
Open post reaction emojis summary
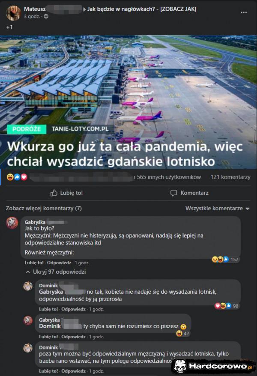(x=17, y=177)
